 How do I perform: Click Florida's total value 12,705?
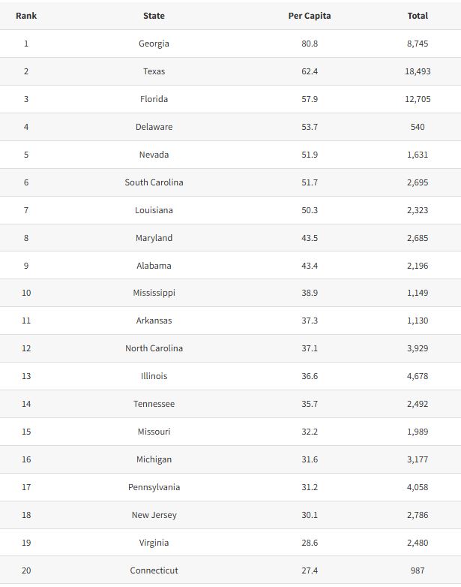click(418, 99)
